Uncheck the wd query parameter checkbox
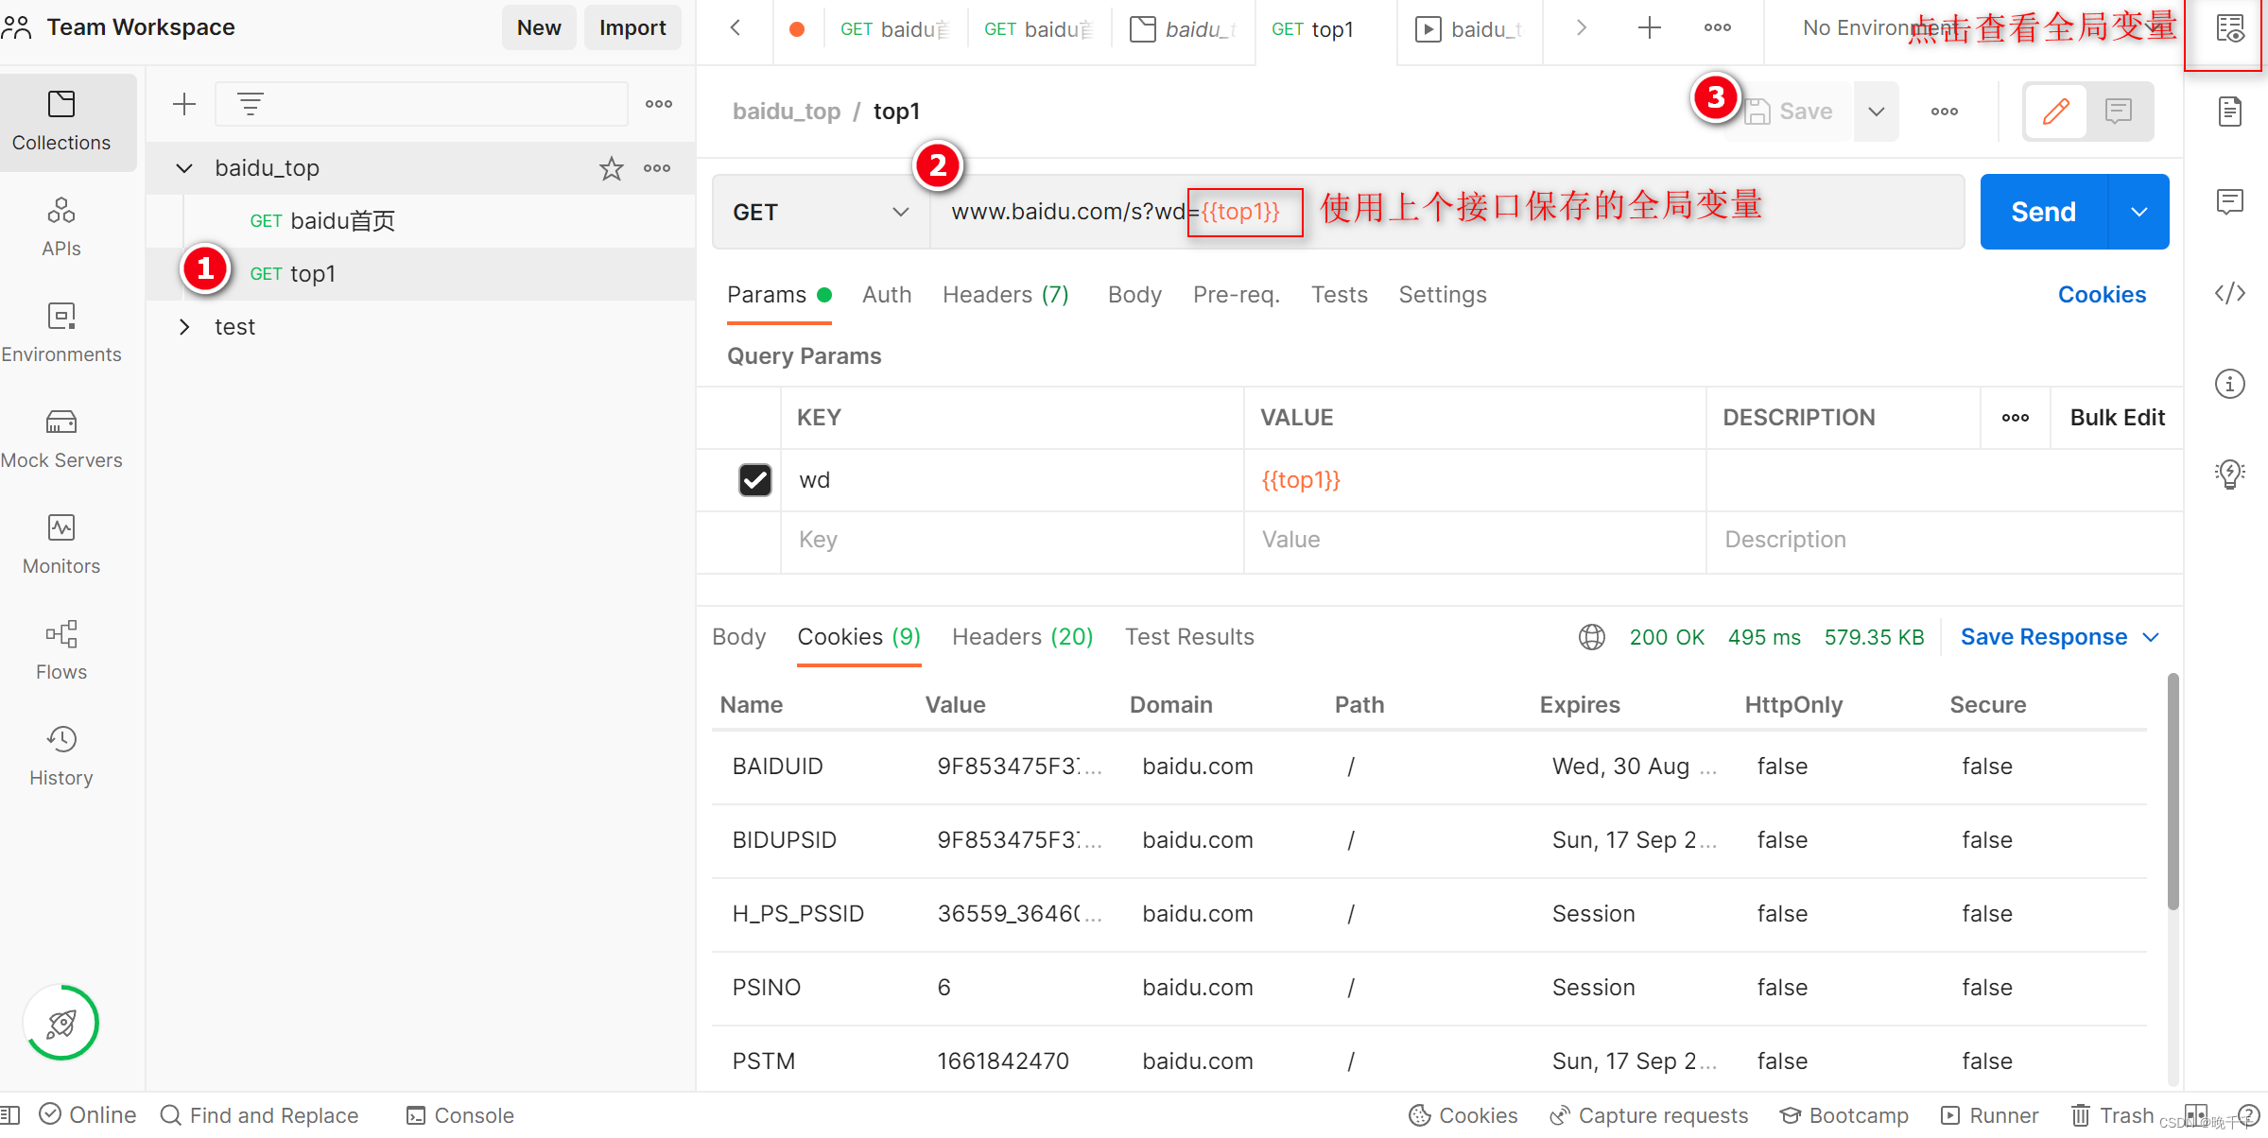The image size is (2268, 1138). (x=754, y=480)
